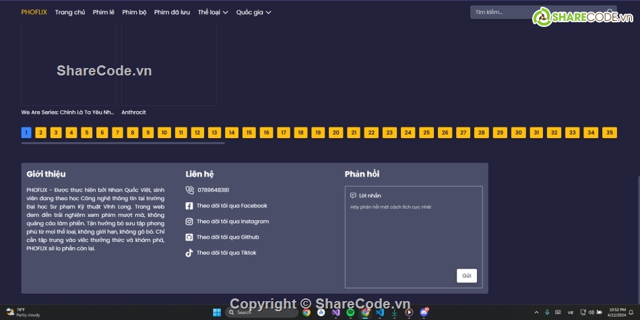The image size is (640, 320).
Task: Click the Github icon in Liên hệ
Action: point(189,237)
